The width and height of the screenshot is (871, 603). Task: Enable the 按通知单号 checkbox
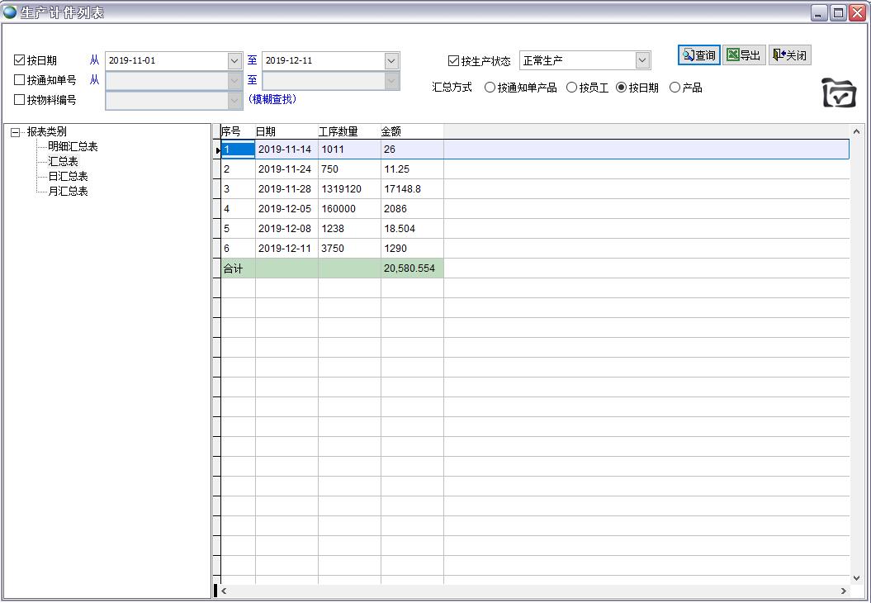point(20,80)
